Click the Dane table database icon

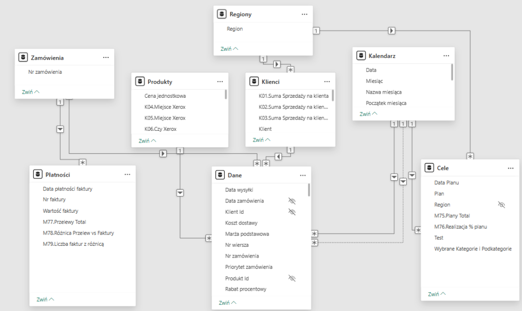220,175
